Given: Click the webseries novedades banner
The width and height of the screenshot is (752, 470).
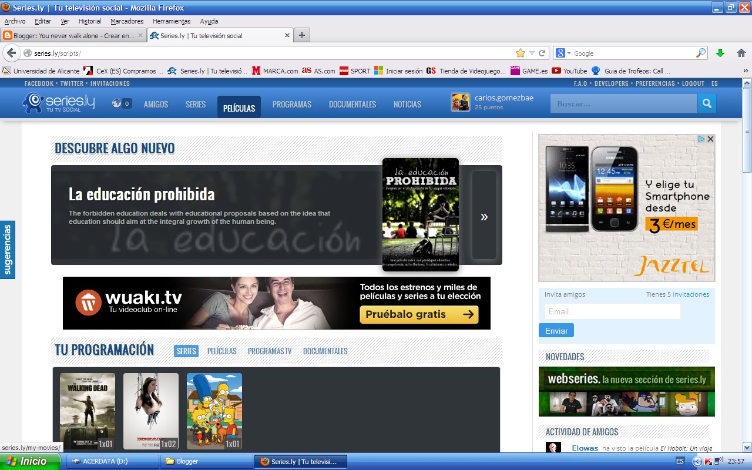Looking at the screenshot, I should 627,391.
